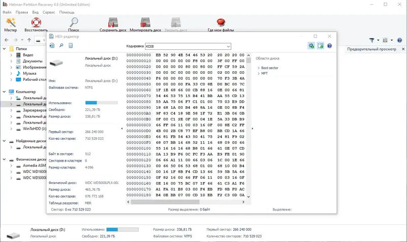Expand the MFT disk area

point(258,74)
